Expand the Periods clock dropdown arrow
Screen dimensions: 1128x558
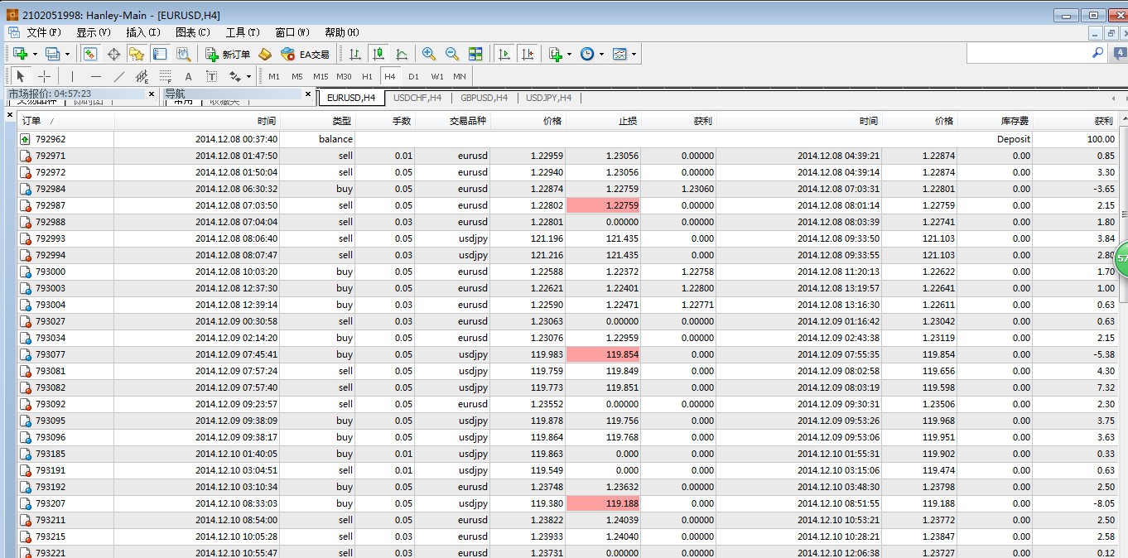pyautogui.click(x=601, y=54)
